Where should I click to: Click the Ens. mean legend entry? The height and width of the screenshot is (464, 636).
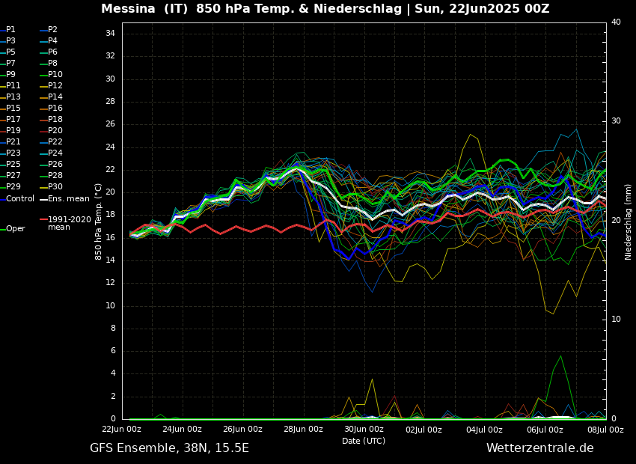coord(68,199)
